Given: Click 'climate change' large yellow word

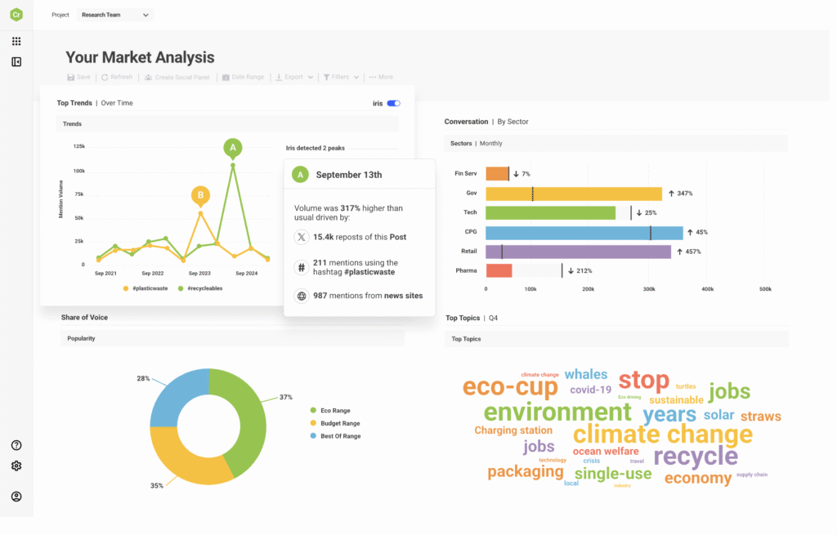Looking at the screenshot, I should [x=663, y=435].
